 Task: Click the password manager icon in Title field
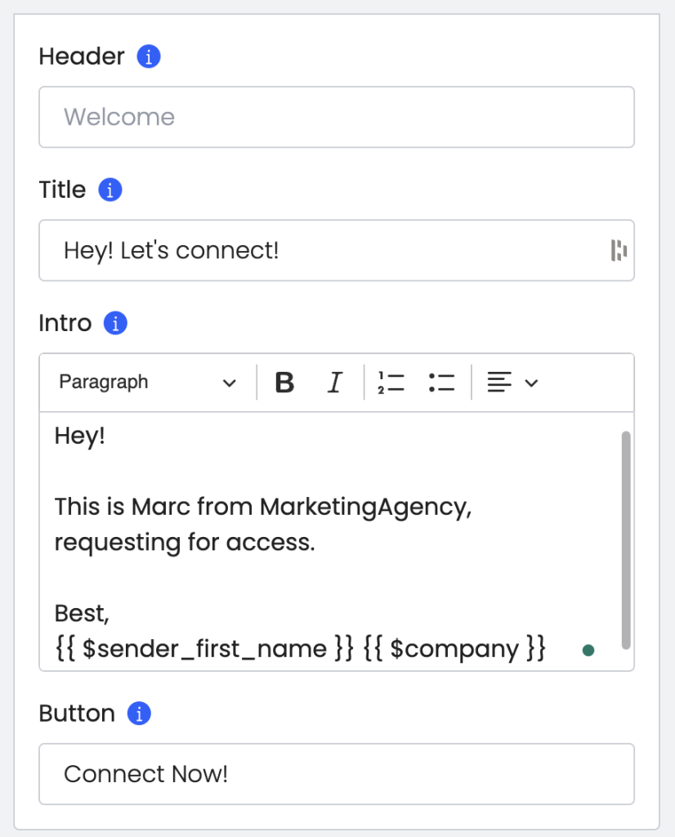point(619,250)
